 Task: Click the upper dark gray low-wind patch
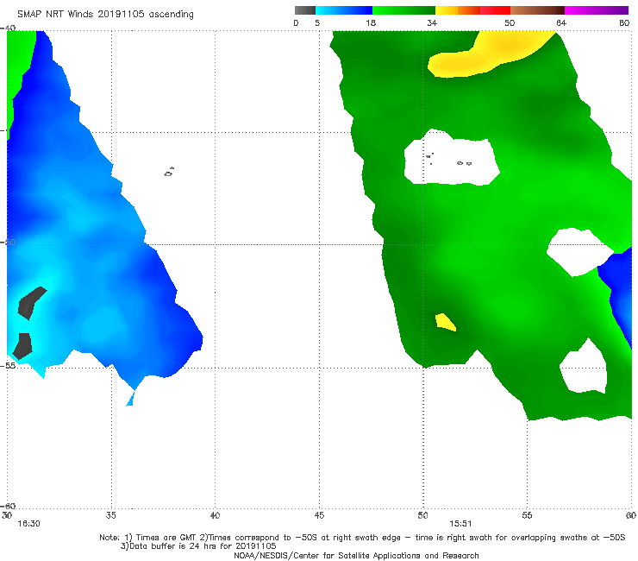point(32,303)
